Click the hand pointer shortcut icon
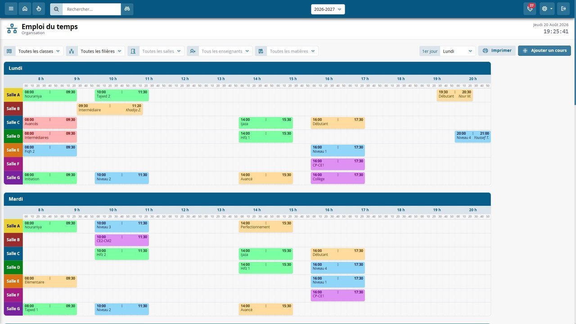Image resolution: width=576 pixels, height=324 pixels. click(x=39, y=9)
